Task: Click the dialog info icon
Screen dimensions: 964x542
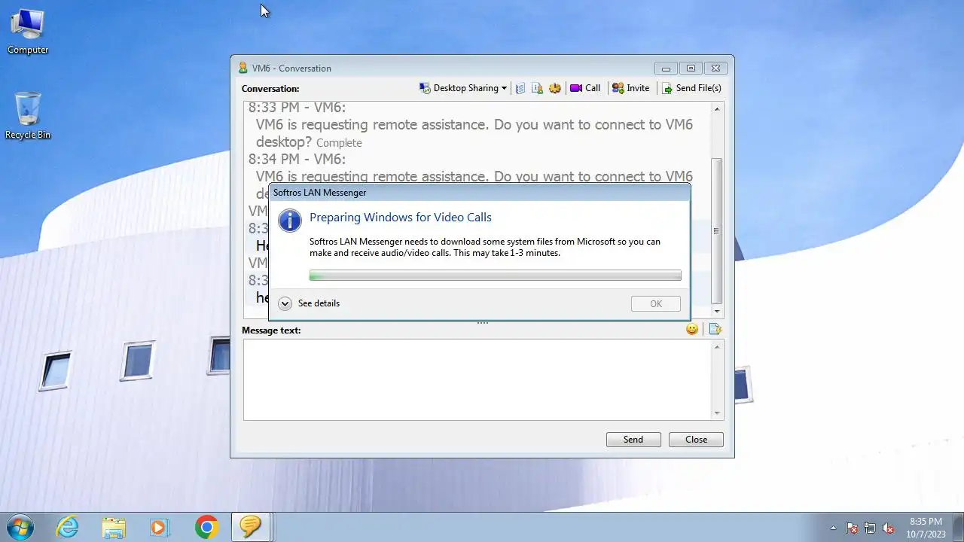Action: pyautogui.click(x=290, y=221)
